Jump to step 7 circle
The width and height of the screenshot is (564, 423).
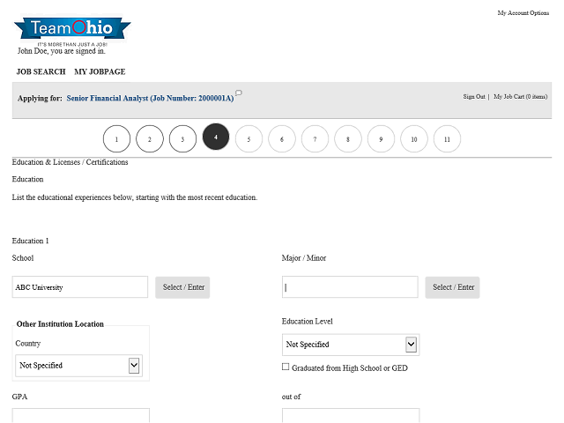315,139
